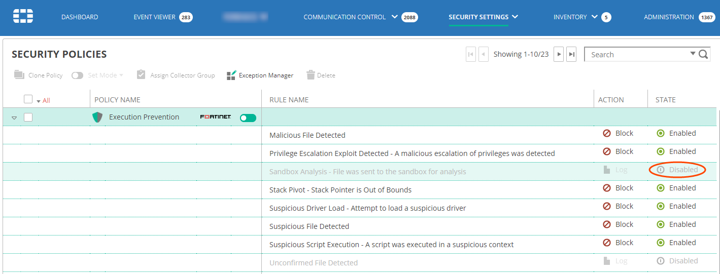The height and width of the screenshot is (274, 720).
Task: Click the Disabled state for Sandbox Analysis
Action: [677, 170]
